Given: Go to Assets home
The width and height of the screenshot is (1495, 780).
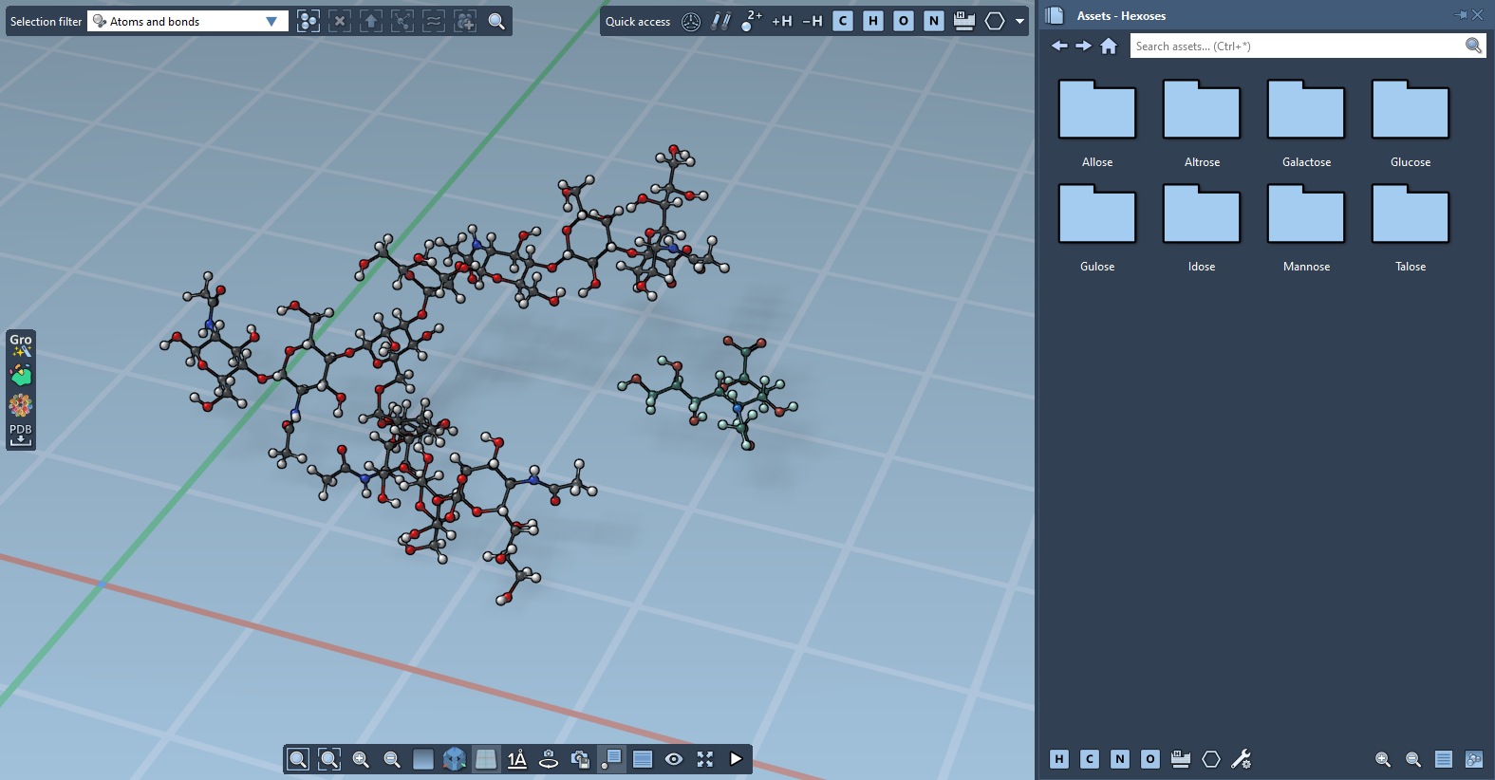Looking at the screenshot, I should (1109, 46).
